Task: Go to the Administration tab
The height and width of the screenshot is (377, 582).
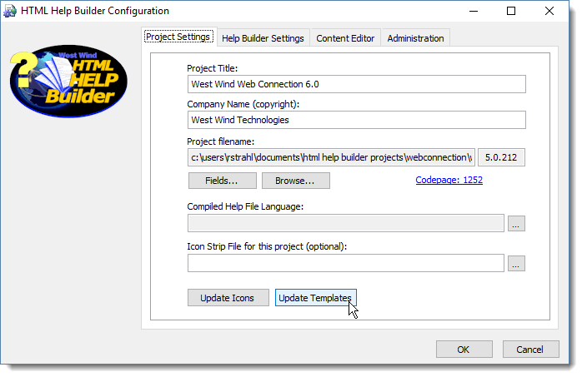Action: point(415,38)
